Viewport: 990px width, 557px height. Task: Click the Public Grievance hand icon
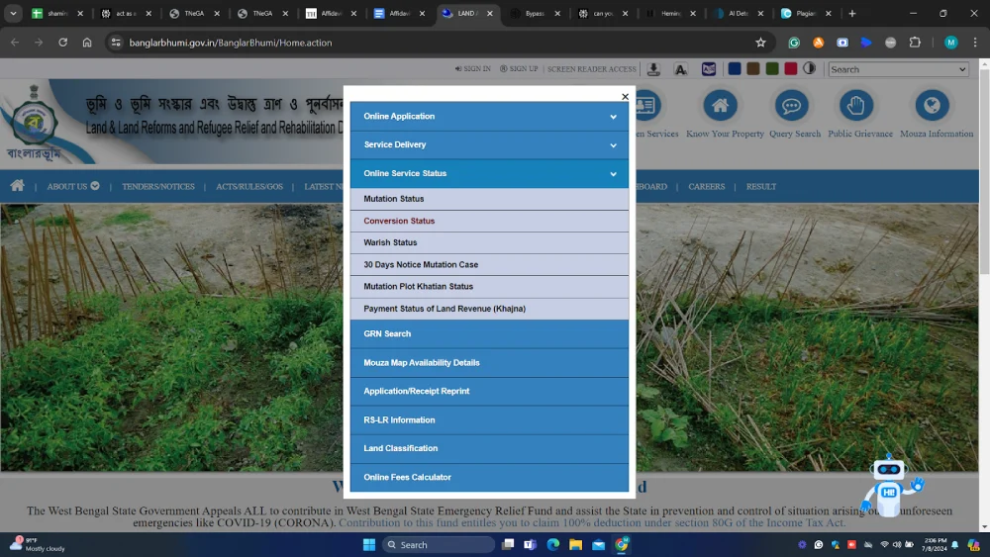[856, 105]
